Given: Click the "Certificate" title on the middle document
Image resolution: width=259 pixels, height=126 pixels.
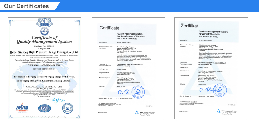Looking at the screenshot, I should (109, 28).
